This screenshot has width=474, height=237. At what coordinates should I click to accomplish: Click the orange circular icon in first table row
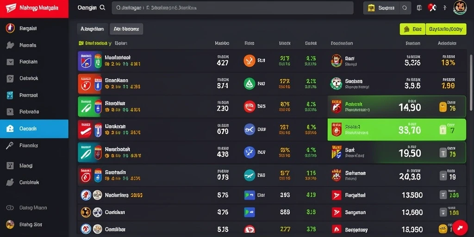coord(249,61)
